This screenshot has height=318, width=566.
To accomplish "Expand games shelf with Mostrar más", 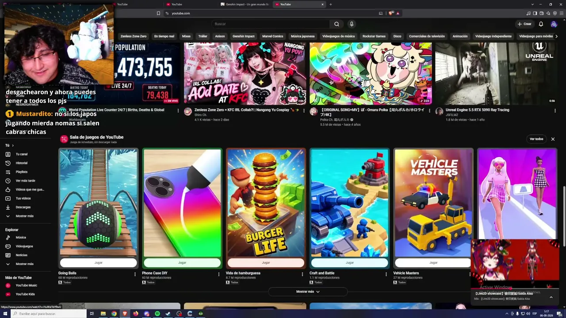I will [308, 291].
